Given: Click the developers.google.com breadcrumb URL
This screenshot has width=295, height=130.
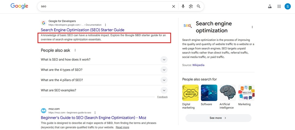Looking at the screenshot, I should (x=75, y=25).
